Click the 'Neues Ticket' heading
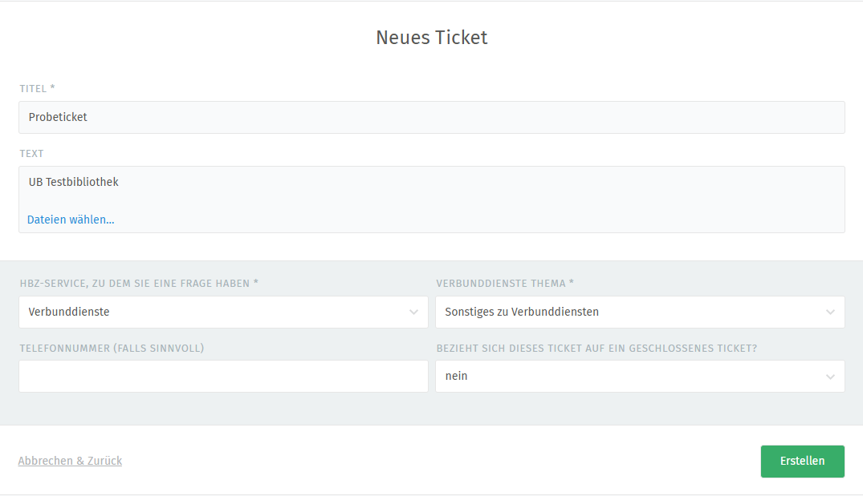Screen dimensions: 863x496 pyautogui.click(x=432, y=38)
